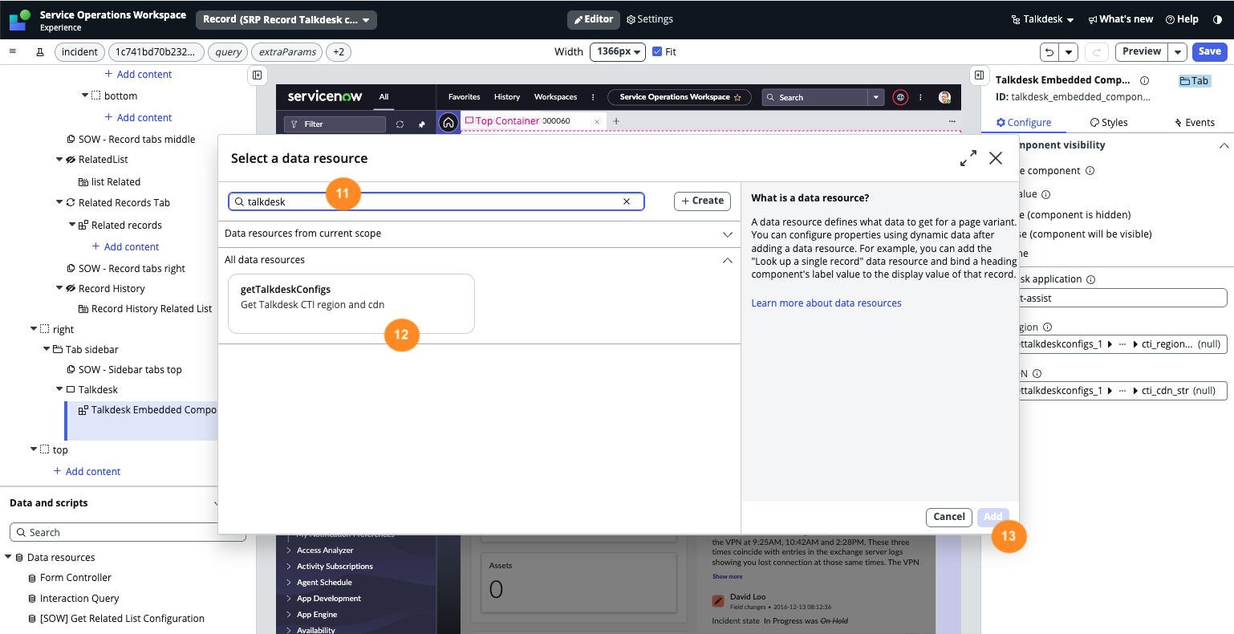The width and height of the screenshot is (1234, 634).
Task: Click the UI Builder logo icon
Action: [x=20, y=20]
